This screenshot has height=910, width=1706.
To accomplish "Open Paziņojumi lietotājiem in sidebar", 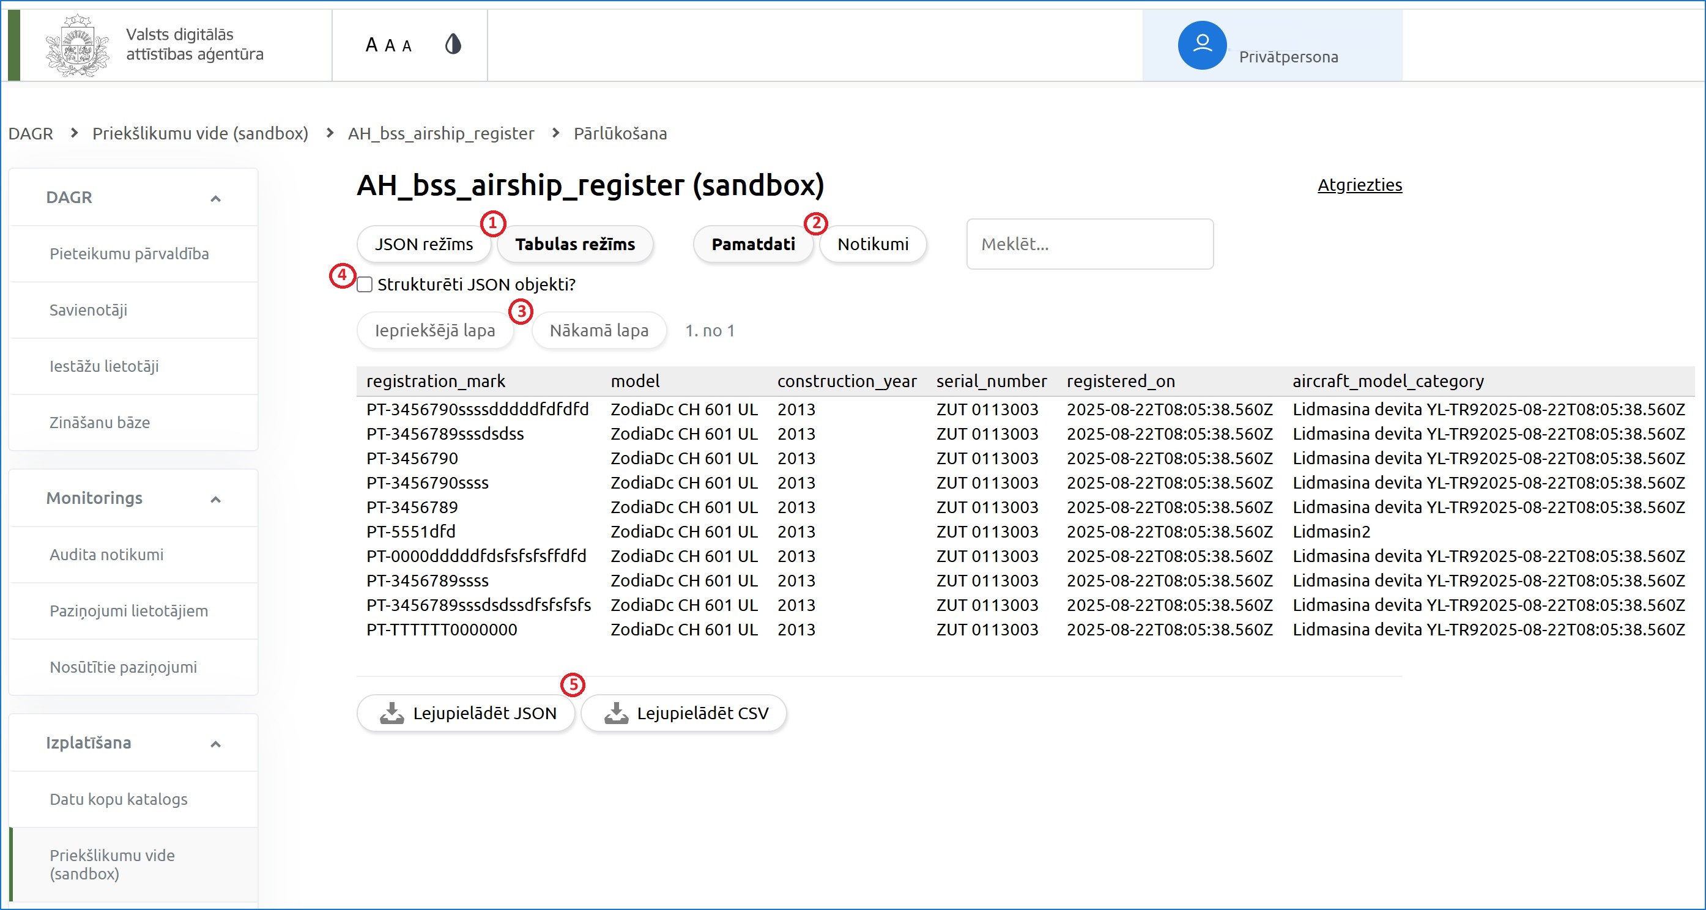I will pyautogui.click(x=133, y=610).
